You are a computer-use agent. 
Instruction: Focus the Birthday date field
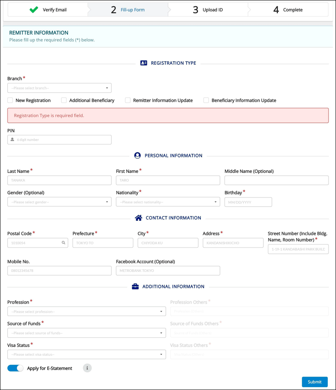(x=248, y=202)
